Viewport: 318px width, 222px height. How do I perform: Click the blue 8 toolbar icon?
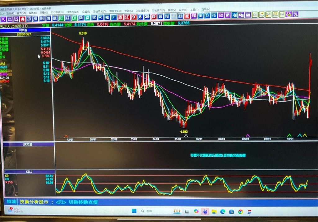140,17
